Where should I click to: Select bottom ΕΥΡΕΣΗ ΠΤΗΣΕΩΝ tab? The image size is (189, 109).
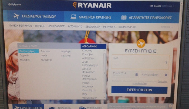28,107
